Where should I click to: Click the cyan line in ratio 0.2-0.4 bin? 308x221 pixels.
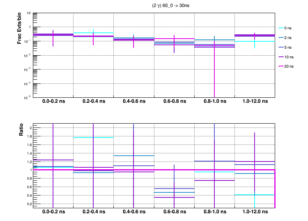click(93, 138)
